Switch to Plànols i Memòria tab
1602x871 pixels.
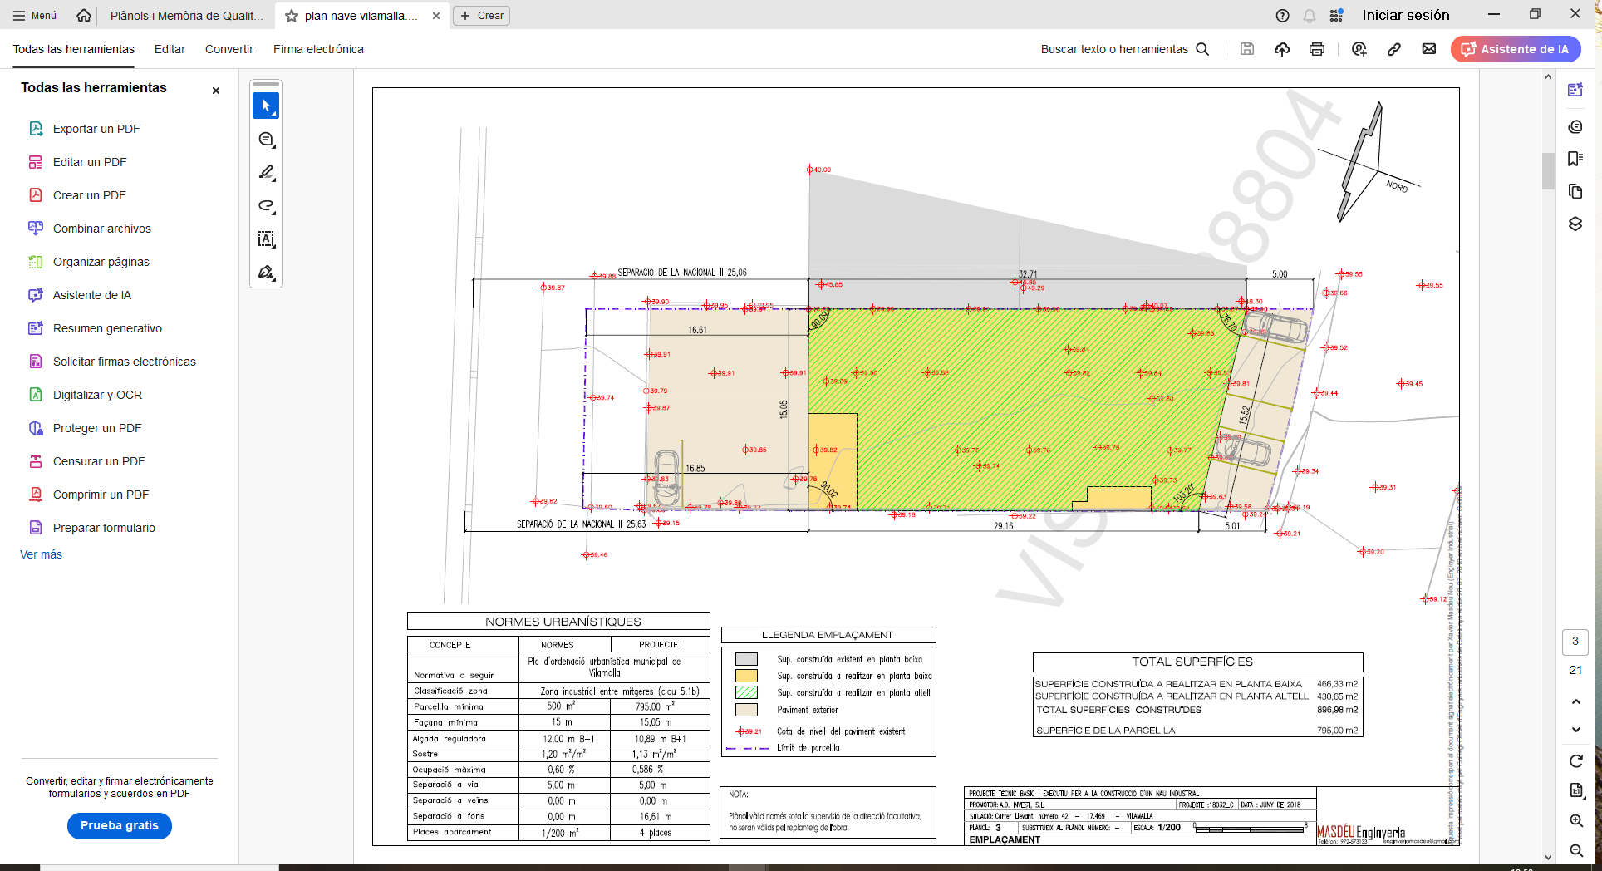pos(186,16)
